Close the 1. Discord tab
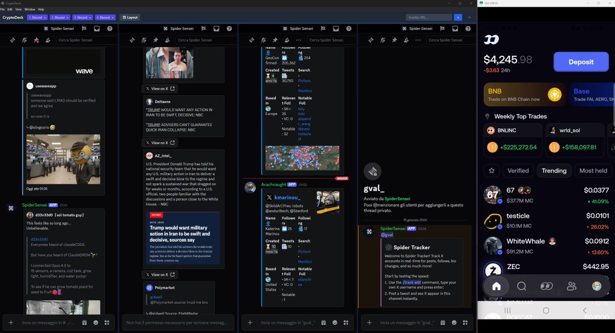615x333 pixels. pyautogui.click(x=45, y=17)
